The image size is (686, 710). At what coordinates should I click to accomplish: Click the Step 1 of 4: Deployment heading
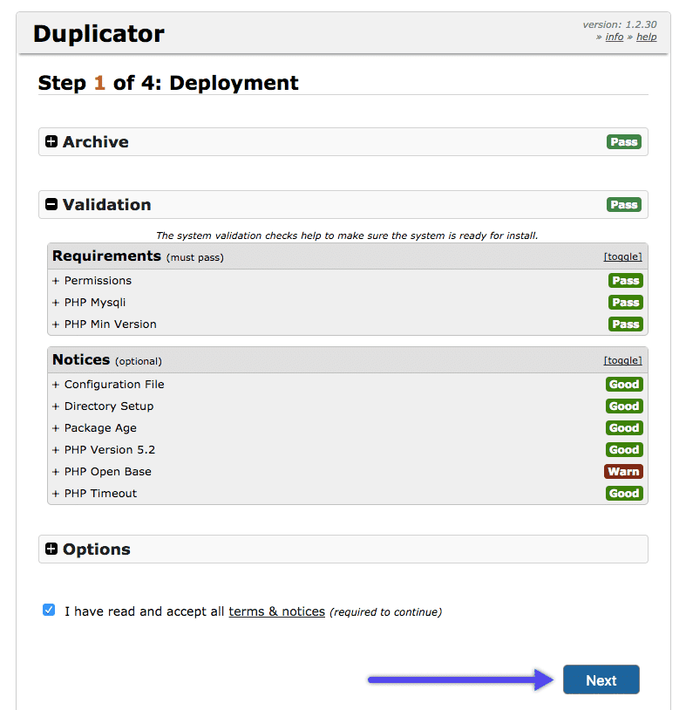[168, 83]
